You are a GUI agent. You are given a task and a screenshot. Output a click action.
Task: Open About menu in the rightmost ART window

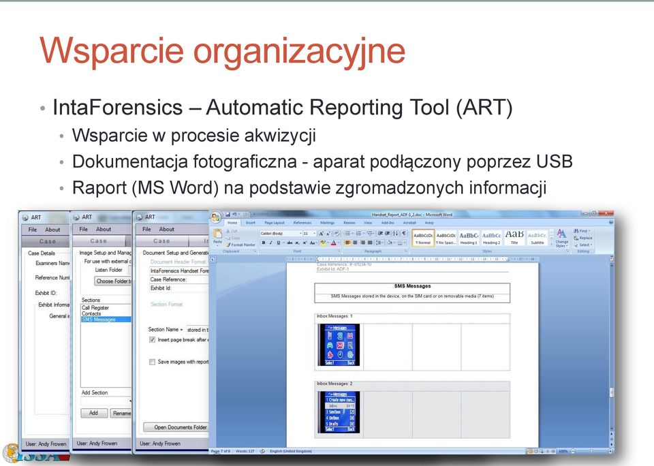point(166,229)
